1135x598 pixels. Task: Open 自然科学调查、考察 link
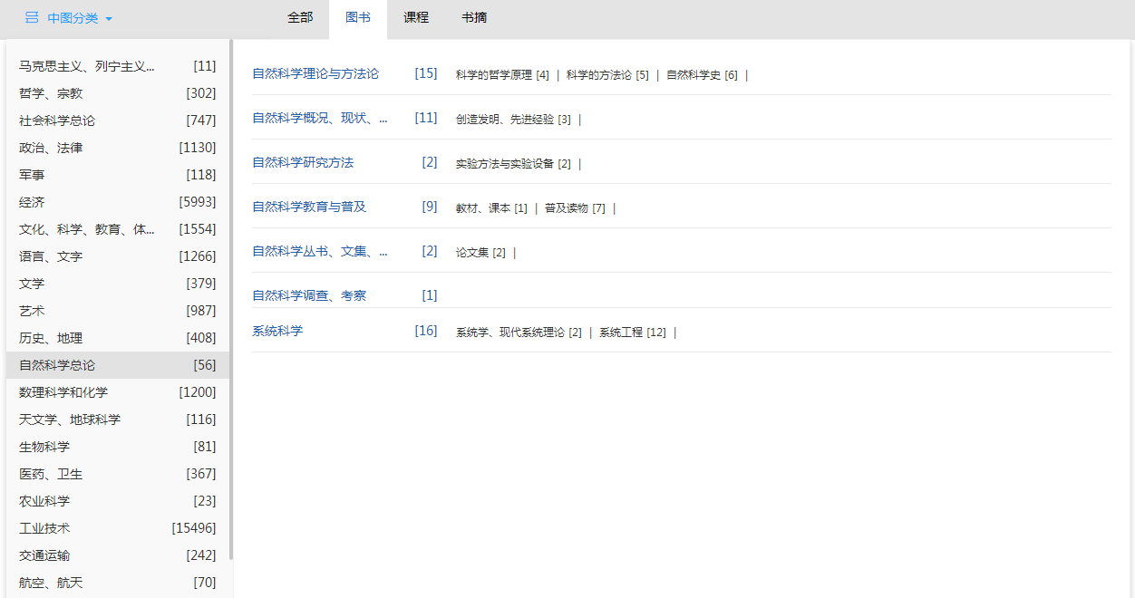click(309, 295)
